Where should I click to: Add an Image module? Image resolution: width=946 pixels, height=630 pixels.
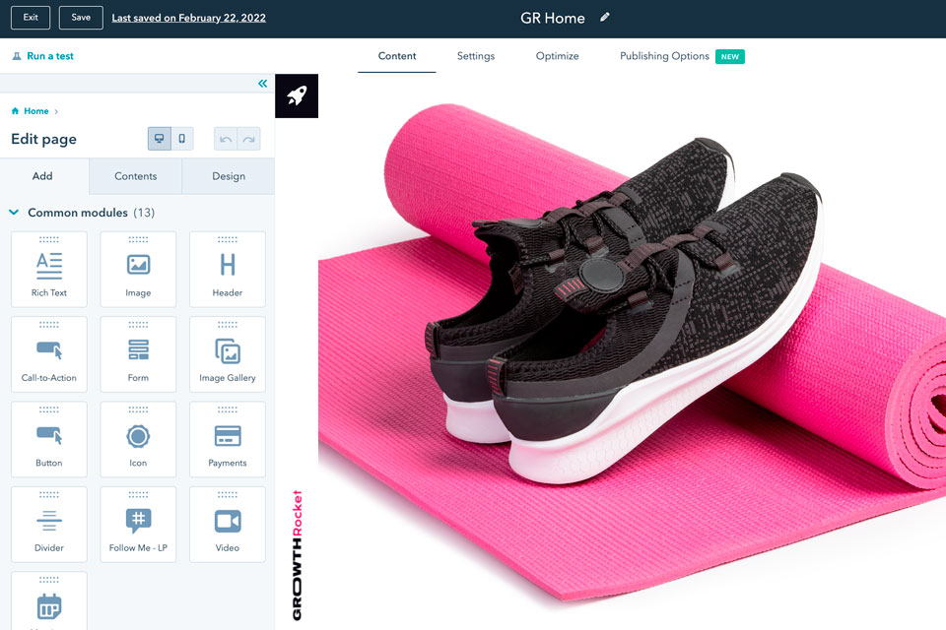[138, 269]
